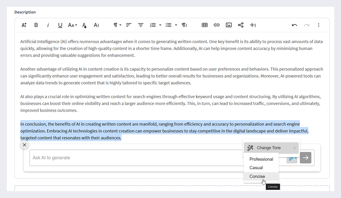Click the highlighted 'In conclusion' paragraph
The image size is (341, 198).
tap(164, 131)
